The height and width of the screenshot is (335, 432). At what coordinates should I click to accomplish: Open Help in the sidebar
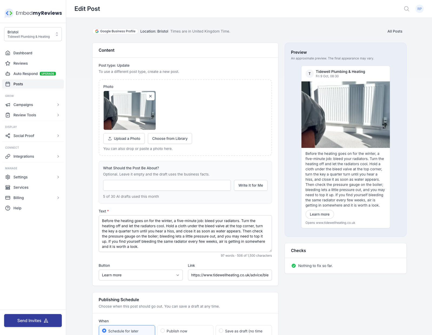33,208
